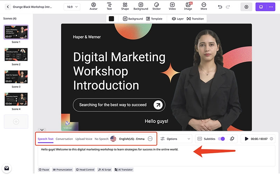Click the AI Script button
This screenshot has width=280, height=175.
pos(105,170)
